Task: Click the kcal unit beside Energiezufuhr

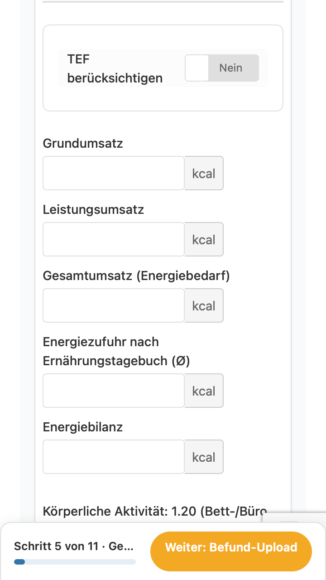Action: tap(204, 391)
